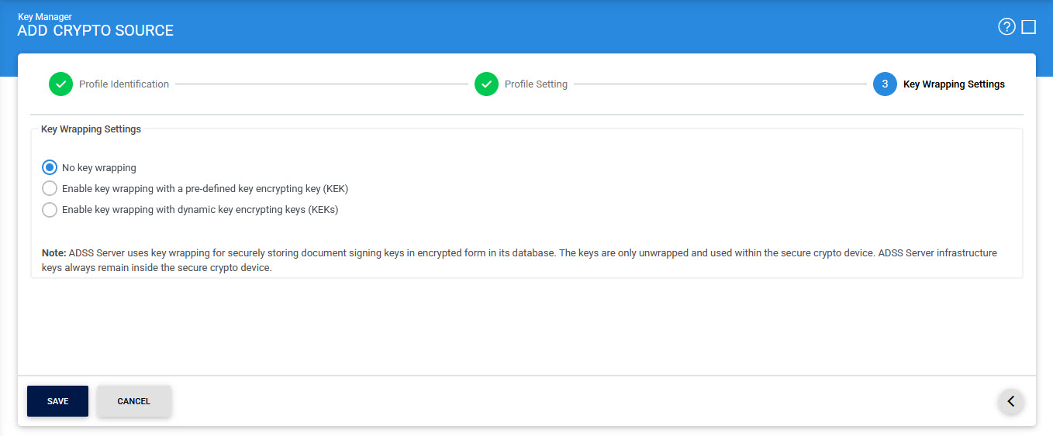Switch to the Profile Identification step label
Screen dimensions: 1053x436
pos(124,84)
